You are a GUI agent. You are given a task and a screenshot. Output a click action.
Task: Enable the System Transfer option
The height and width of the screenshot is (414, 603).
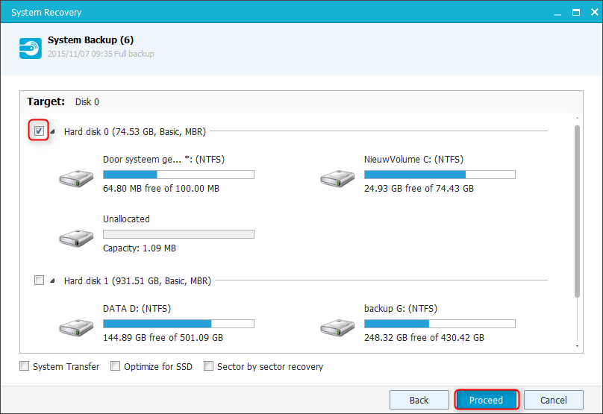(24, 366)
